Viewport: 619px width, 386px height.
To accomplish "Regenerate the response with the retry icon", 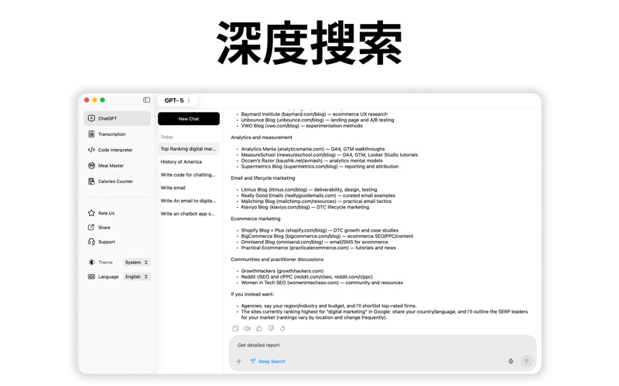I will [x=282, y=329].
